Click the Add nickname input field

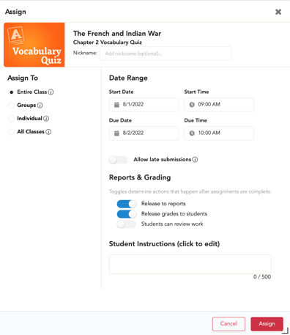coord(166,54)
